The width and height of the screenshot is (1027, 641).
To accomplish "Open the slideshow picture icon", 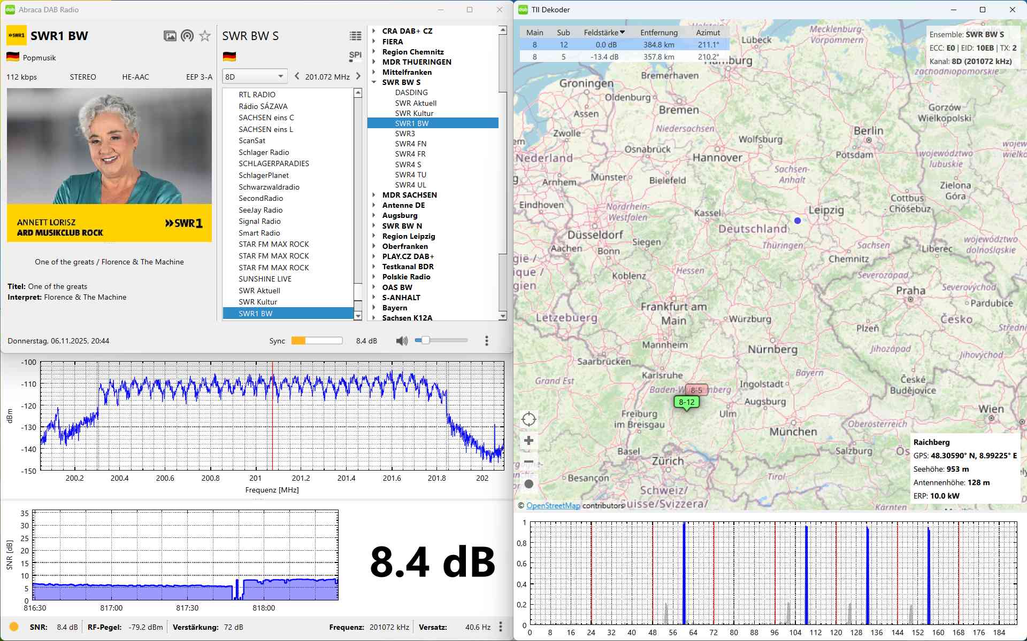I will tap(170, 36).
